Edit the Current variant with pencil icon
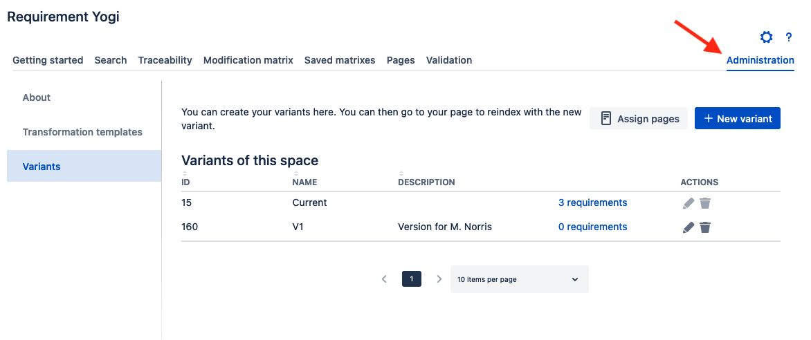Screen dimensions: 811x340 coord(688,203)
